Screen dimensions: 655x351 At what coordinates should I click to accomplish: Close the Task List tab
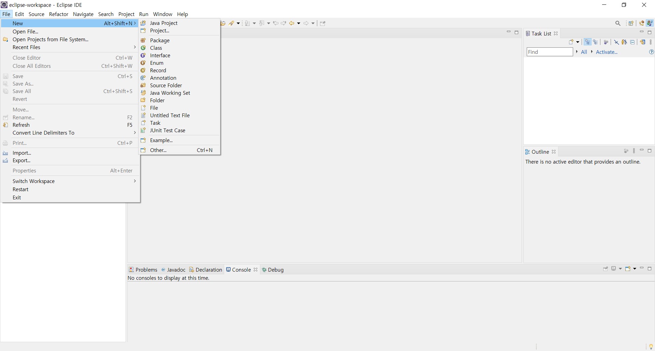(x=556, y=33)
